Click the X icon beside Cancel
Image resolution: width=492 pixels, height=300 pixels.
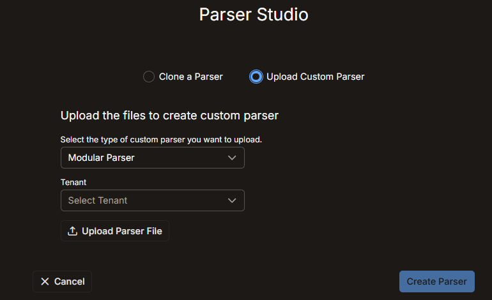45,281
